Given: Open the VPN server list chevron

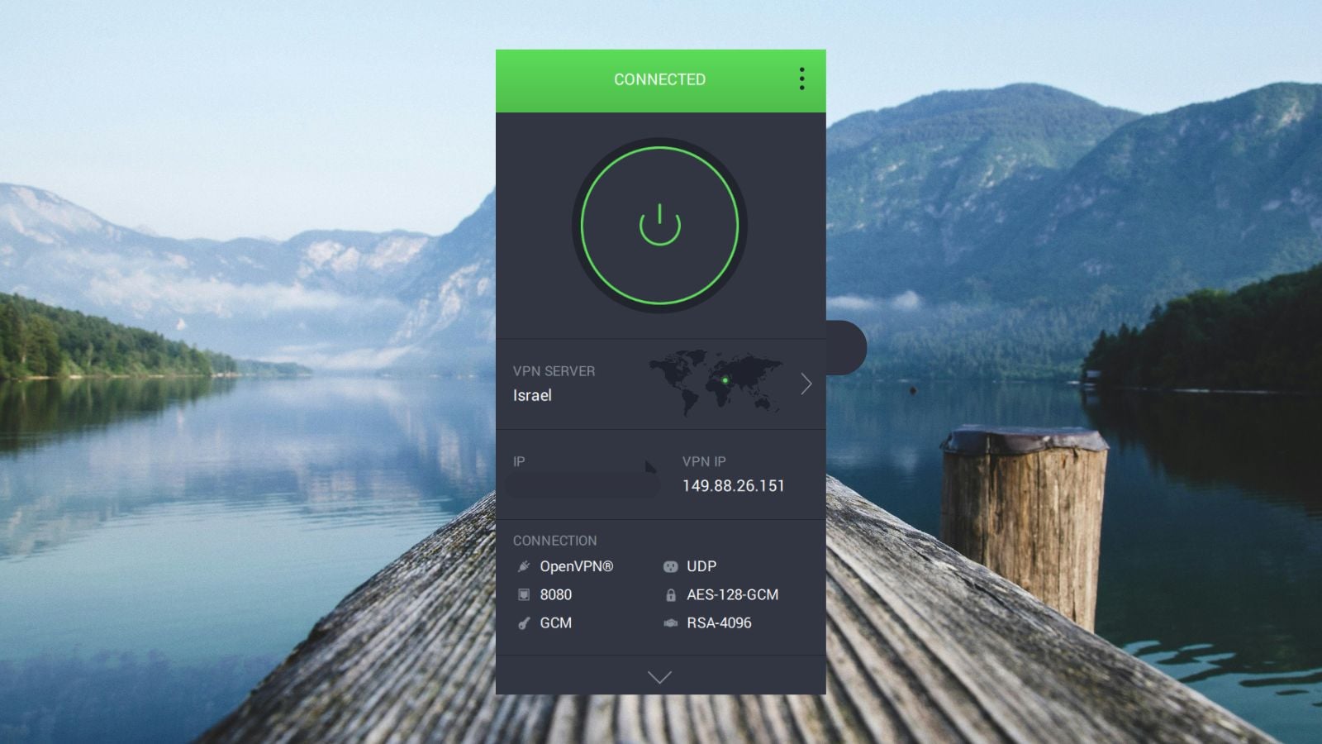Looking at the screenshot, I should point(806,384).
